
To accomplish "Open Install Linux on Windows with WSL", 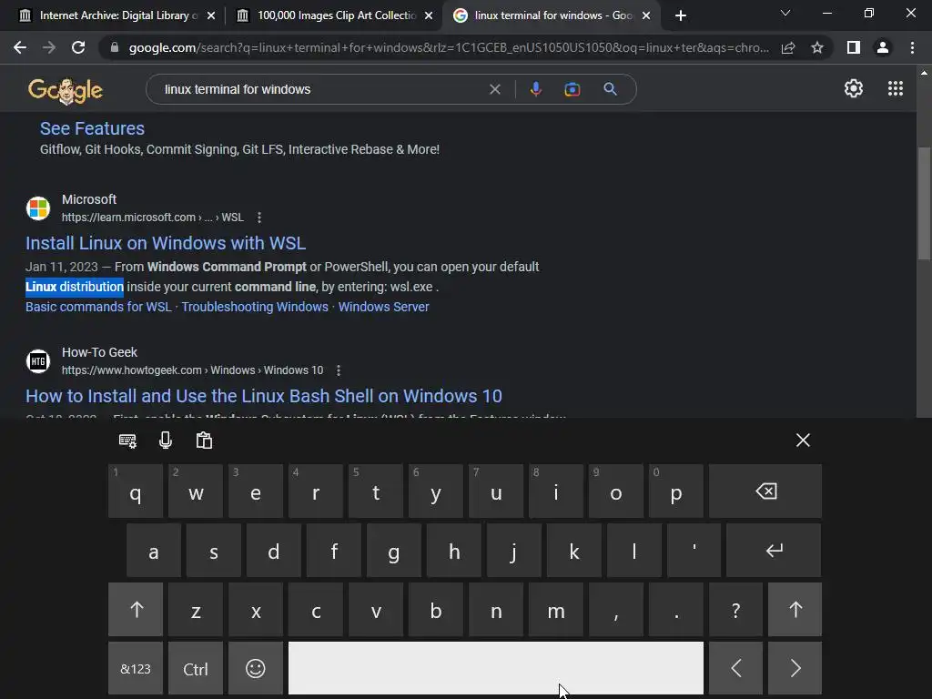I will coord(166,243).
